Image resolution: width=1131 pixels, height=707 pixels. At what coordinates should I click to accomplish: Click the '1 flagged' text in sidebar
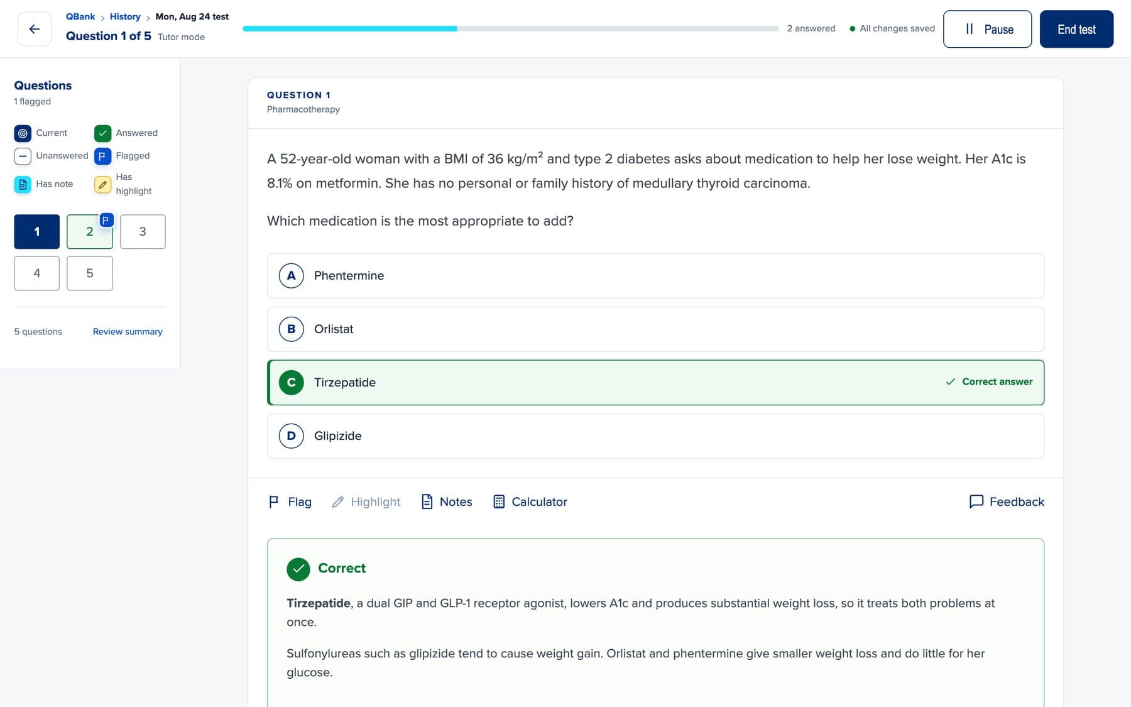pos(33,102)
